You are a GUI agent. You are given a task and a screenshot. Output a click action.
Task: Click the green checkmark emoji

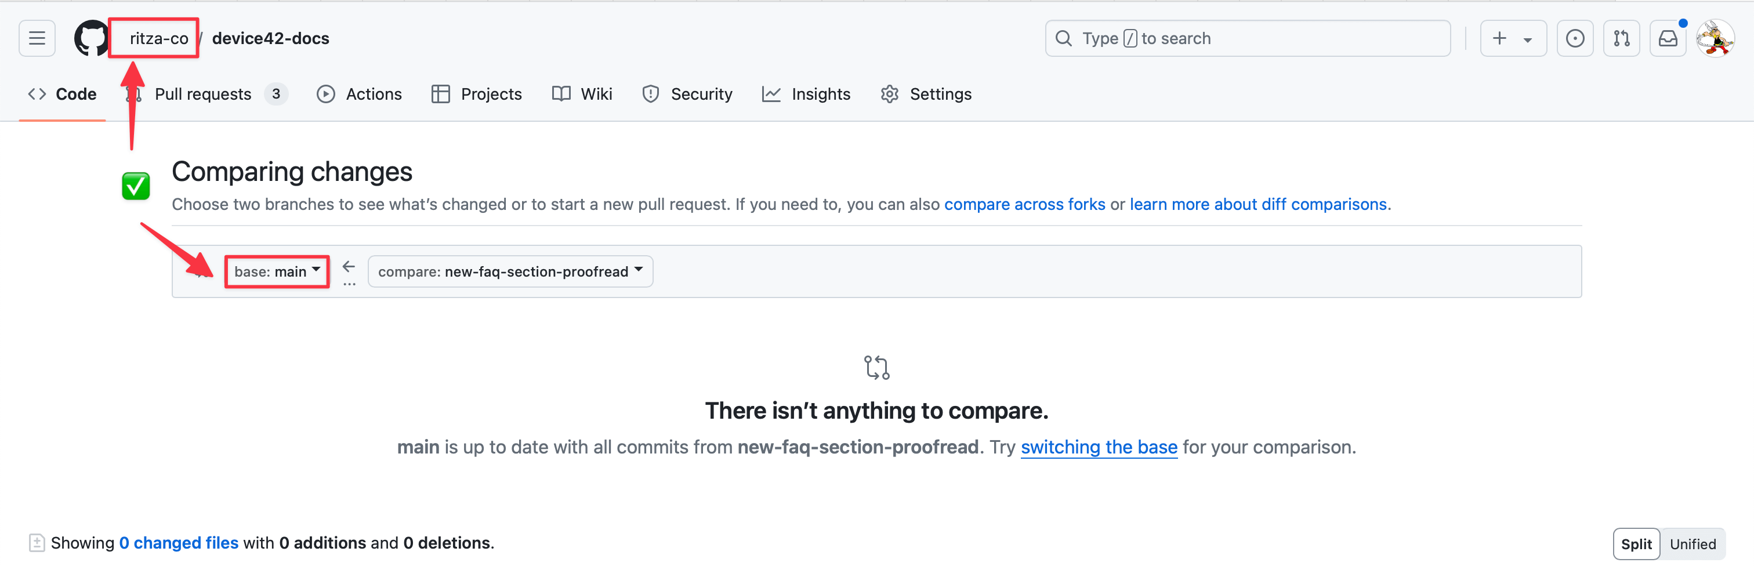tap(136, 186)
